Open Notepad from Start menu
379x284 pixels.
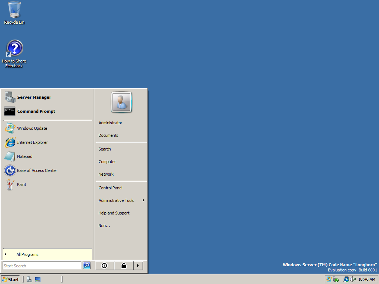[x=24, y=156]
